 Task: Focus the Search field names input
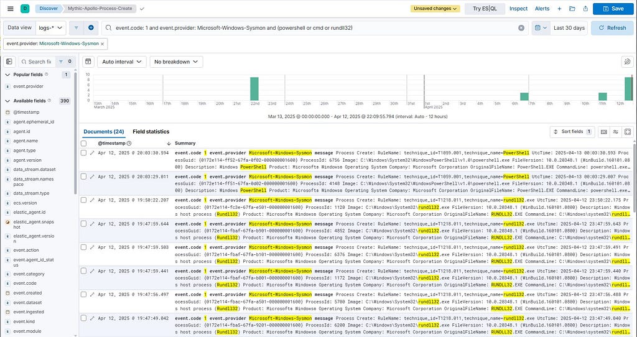(x=37, y=62)
